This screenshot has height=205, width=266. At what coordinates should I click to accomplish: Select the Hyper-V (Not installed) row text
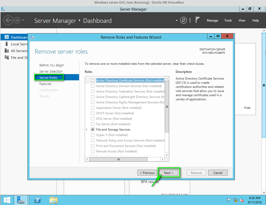[112, 135]
